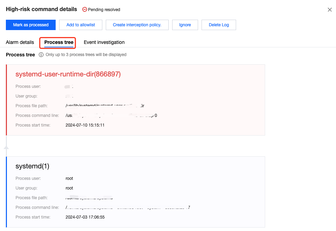Ignore this high-risk command alert
This screenshot has width=336, height=231.
[185, 25]
